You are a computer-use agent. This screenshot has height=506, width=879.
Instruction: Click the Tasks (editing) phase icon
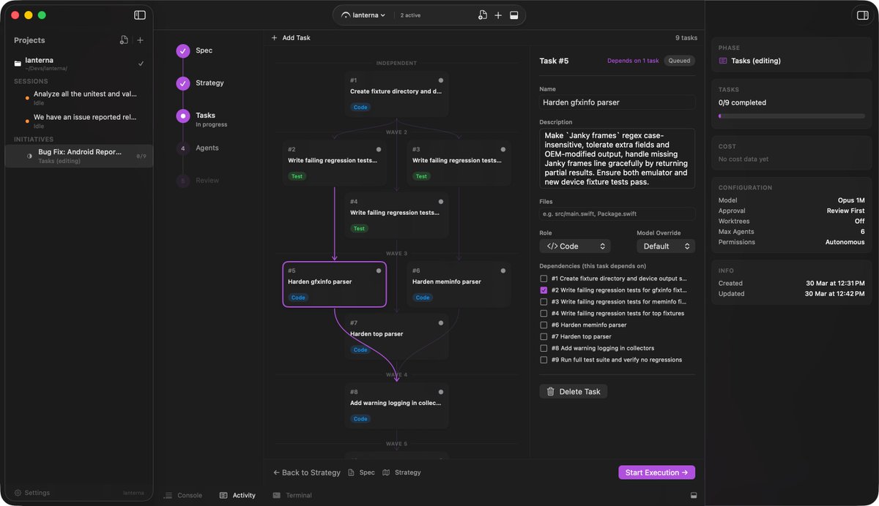tap(723, 61)
